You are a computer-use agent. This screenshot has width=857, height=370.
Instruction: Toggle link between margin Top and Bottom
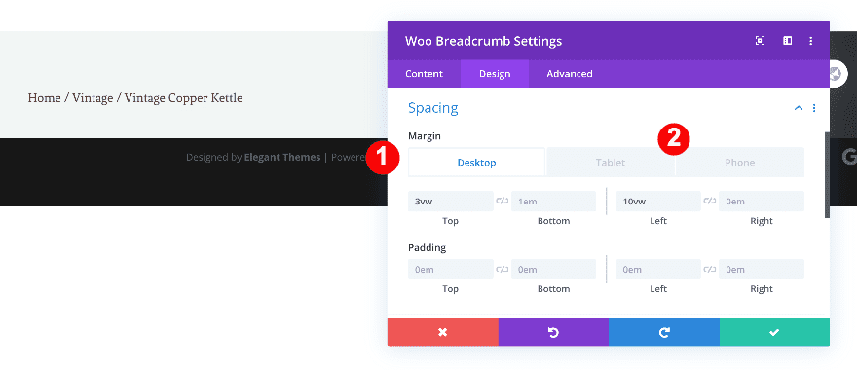pos(503,202)
